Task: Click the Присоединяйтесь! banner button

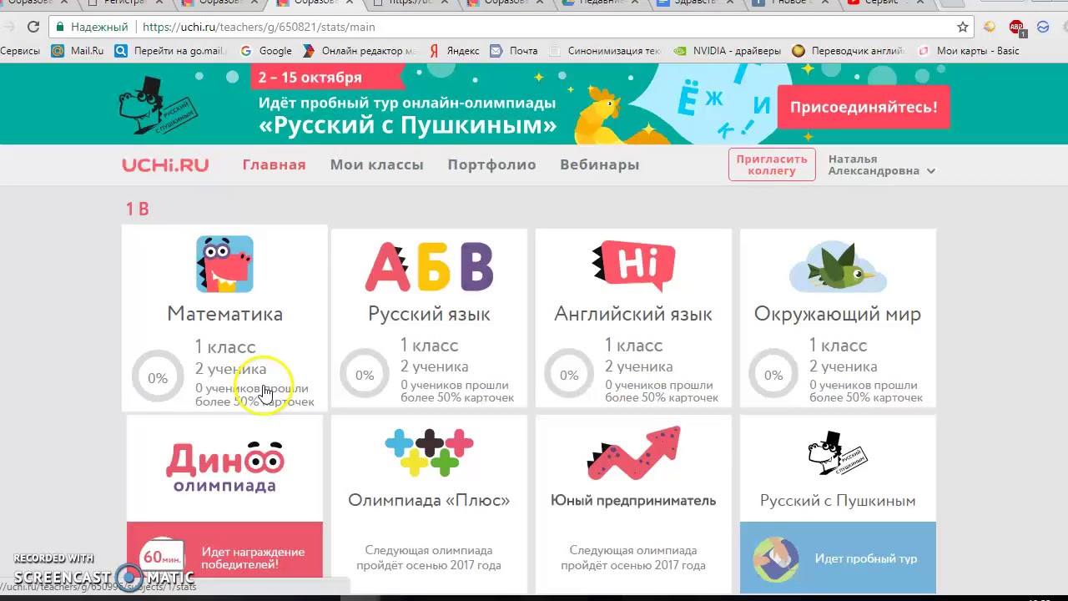Action: (864, 107)
